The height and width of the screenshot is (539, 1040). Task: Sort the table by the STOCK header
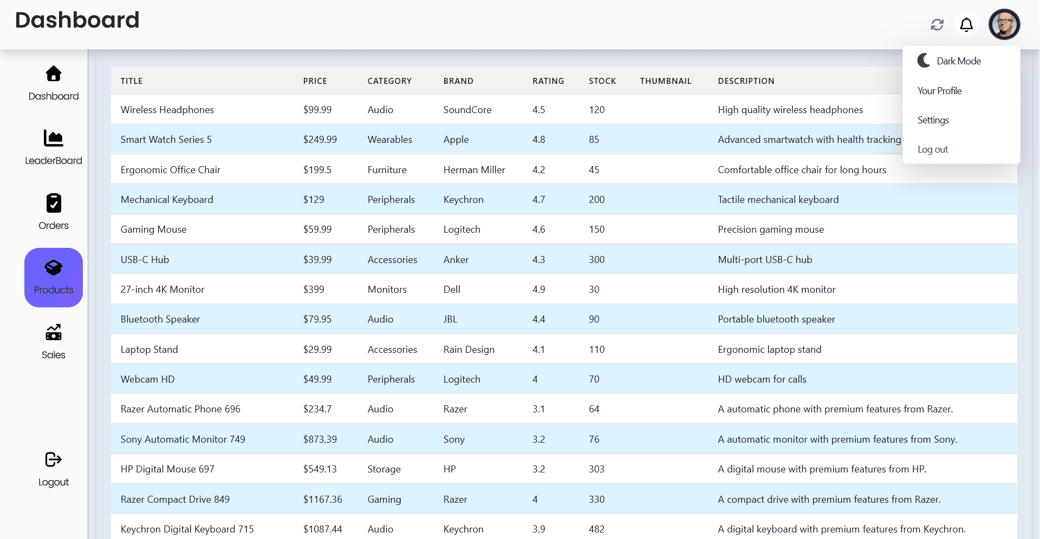(x=602, y=81)
